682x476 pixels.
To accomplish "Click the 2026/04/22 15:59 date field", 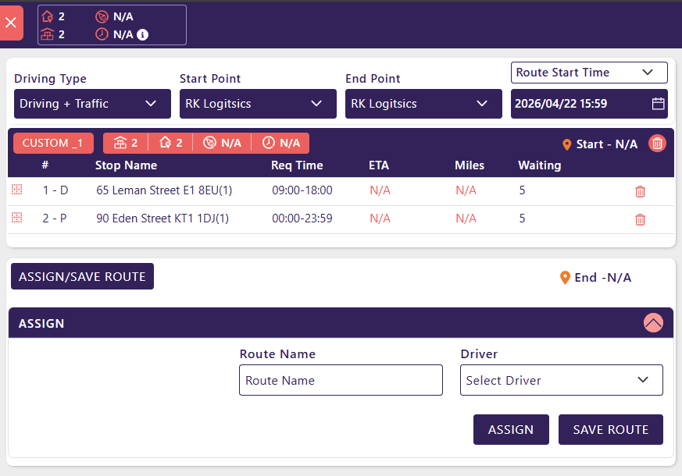I will pos(589,104).
